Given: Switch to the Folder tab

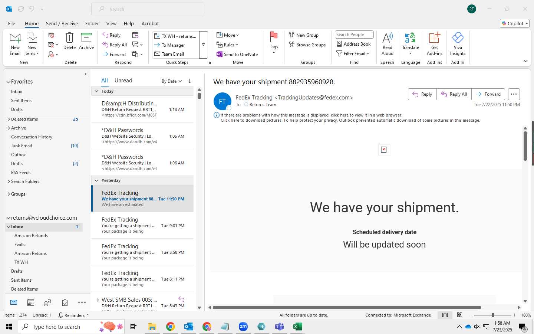Looking at the screenshot, I should [x=92, y=23].
